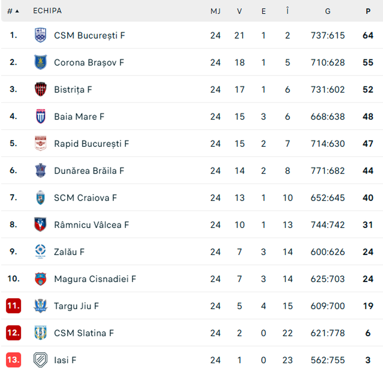383x368 pixels.
Task: Click the Zalău F circular logo
Action: pos(40,251)
